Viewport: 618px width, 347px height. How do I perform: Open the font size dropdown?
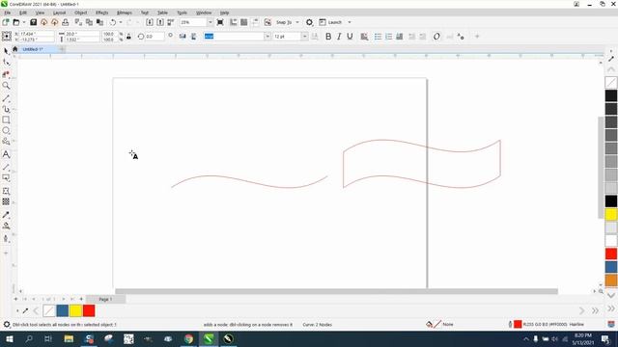(304, 37)
